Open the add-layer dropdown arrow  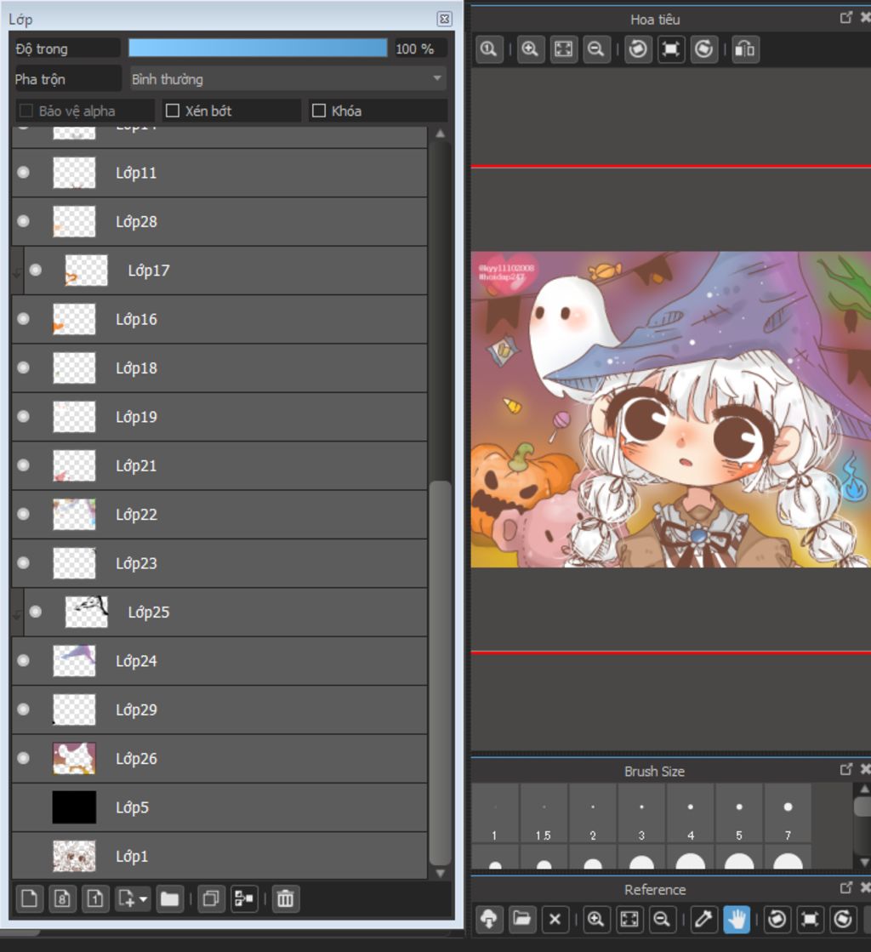tap(143, 898)
